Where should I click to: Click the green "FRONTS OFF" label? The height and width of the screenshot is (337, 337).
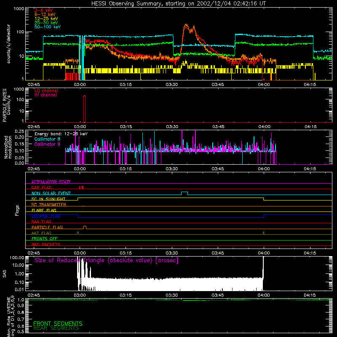click(45, 239)
